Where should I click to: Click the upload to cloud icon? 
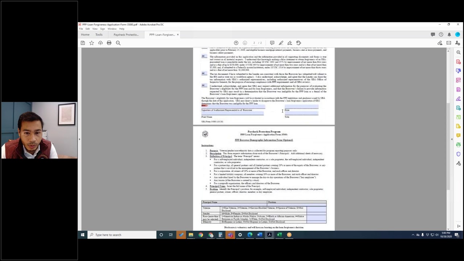click(x=100, y=43)
